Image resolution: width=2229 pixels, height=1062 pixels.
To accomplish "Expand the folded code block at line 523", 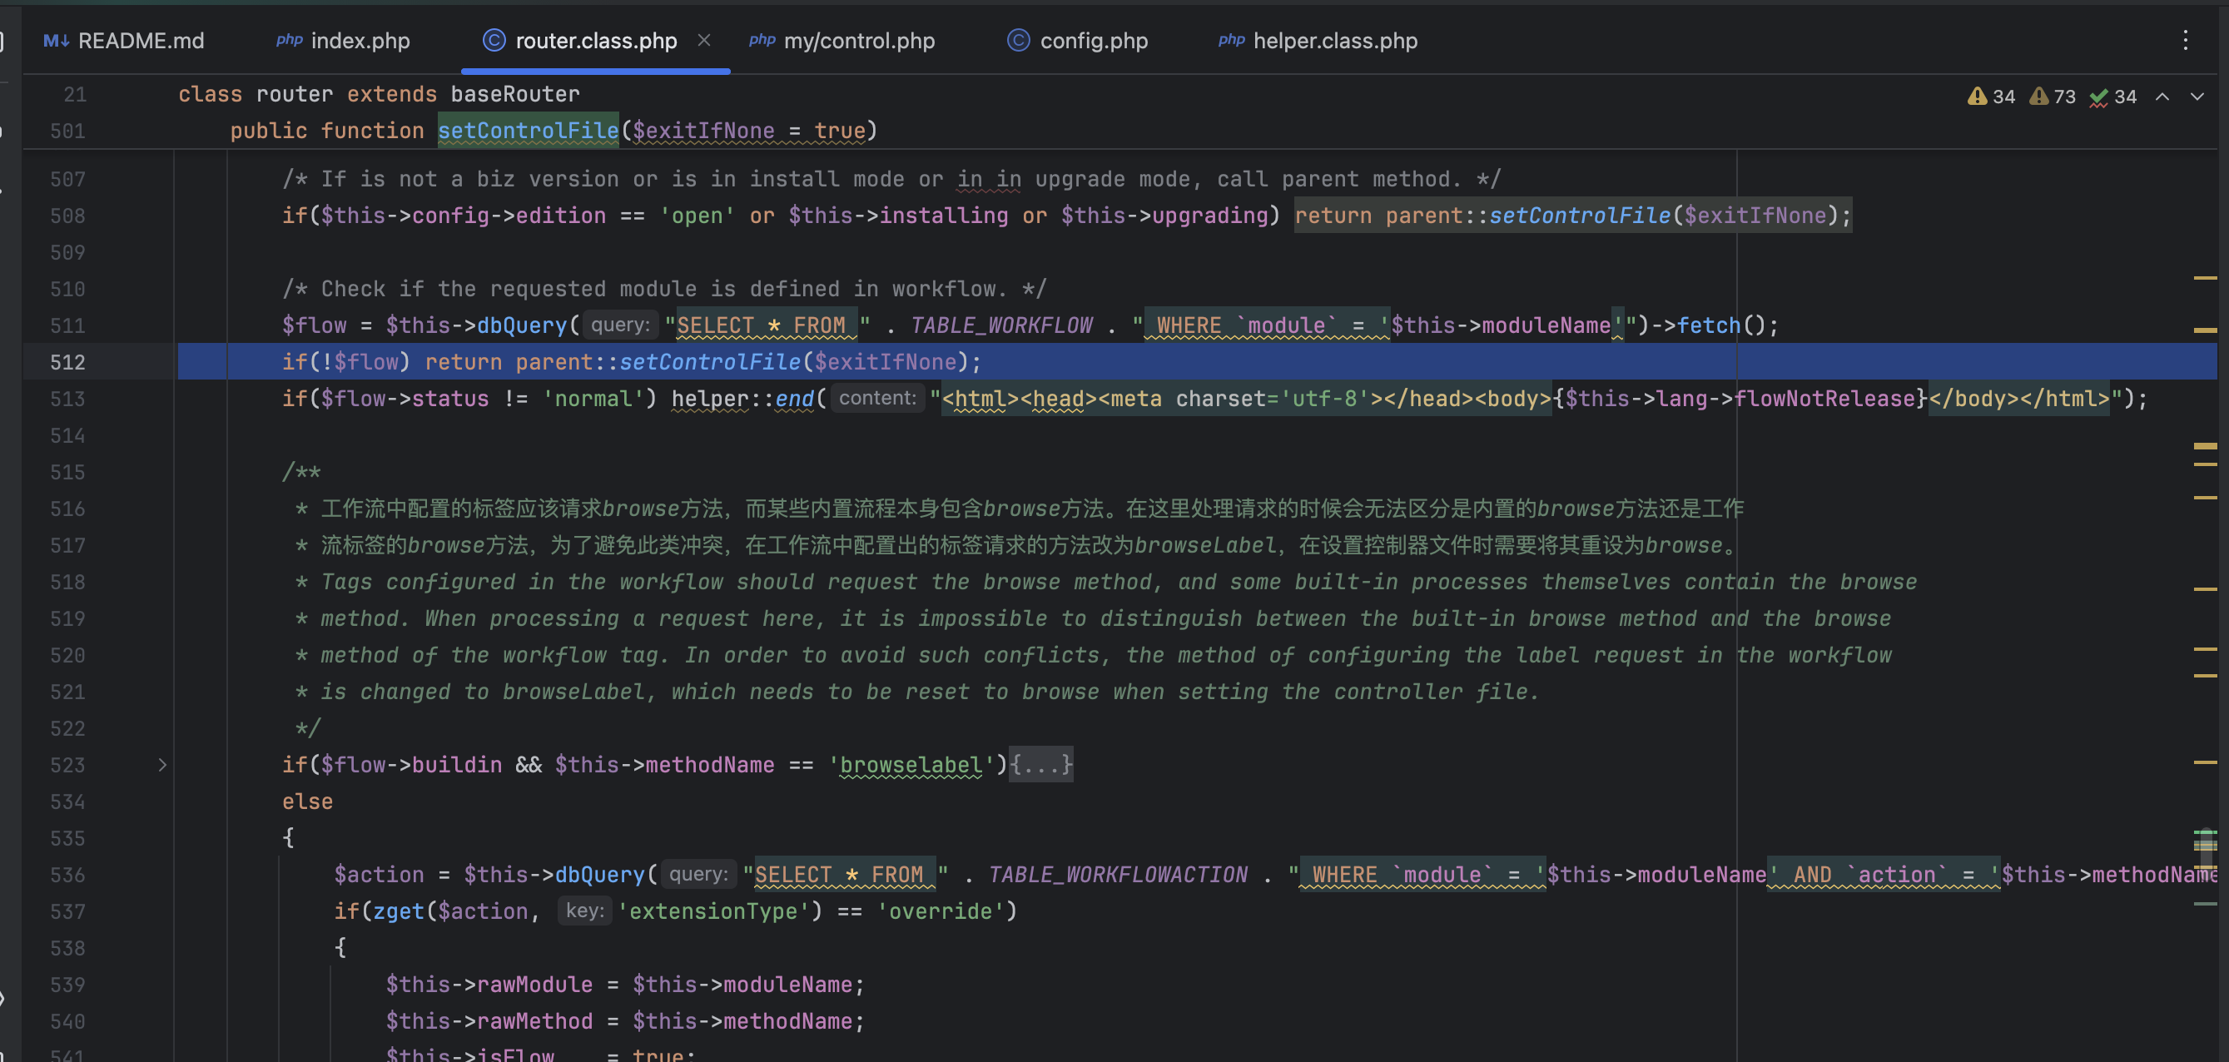I will (161, 765).
